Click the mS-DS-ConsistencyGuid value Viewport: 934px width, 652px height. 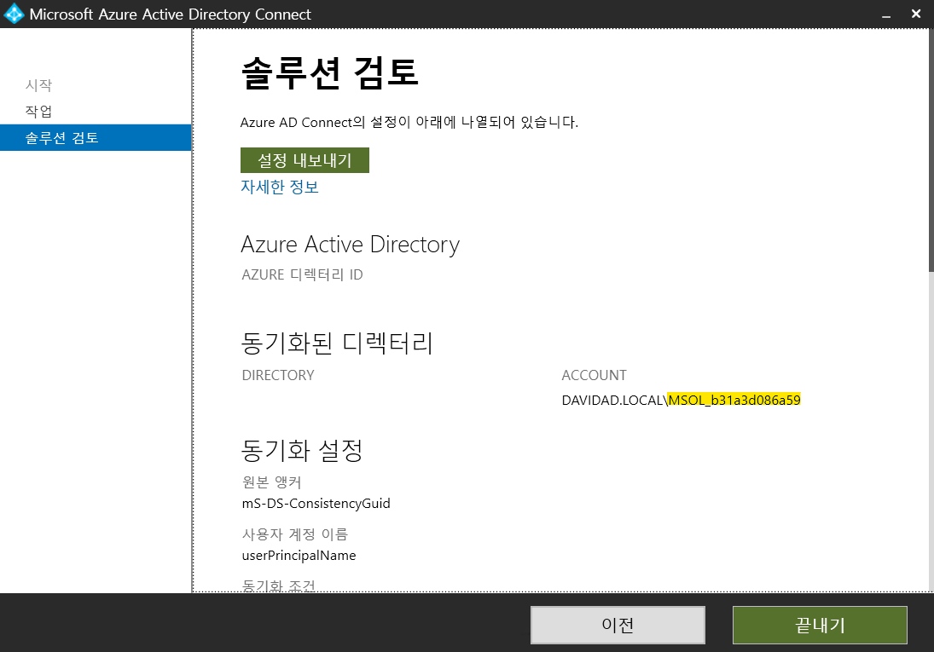click(316, 504)
